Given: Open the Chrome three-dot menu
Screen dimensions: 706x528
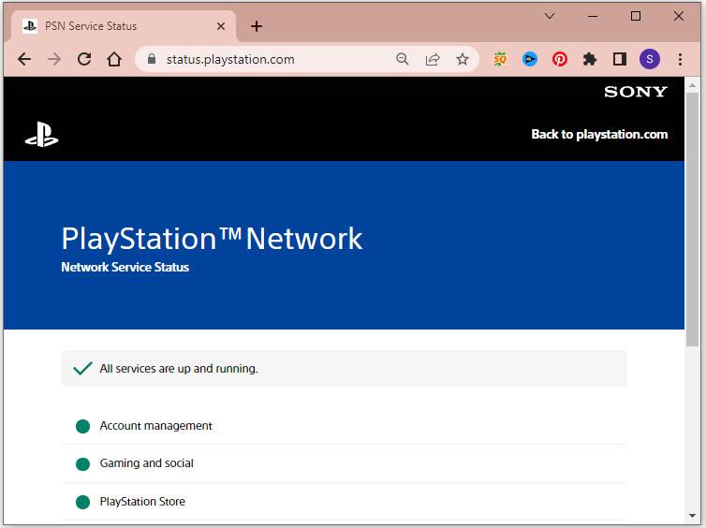Looking at the screenshot, I should [680, 59].
